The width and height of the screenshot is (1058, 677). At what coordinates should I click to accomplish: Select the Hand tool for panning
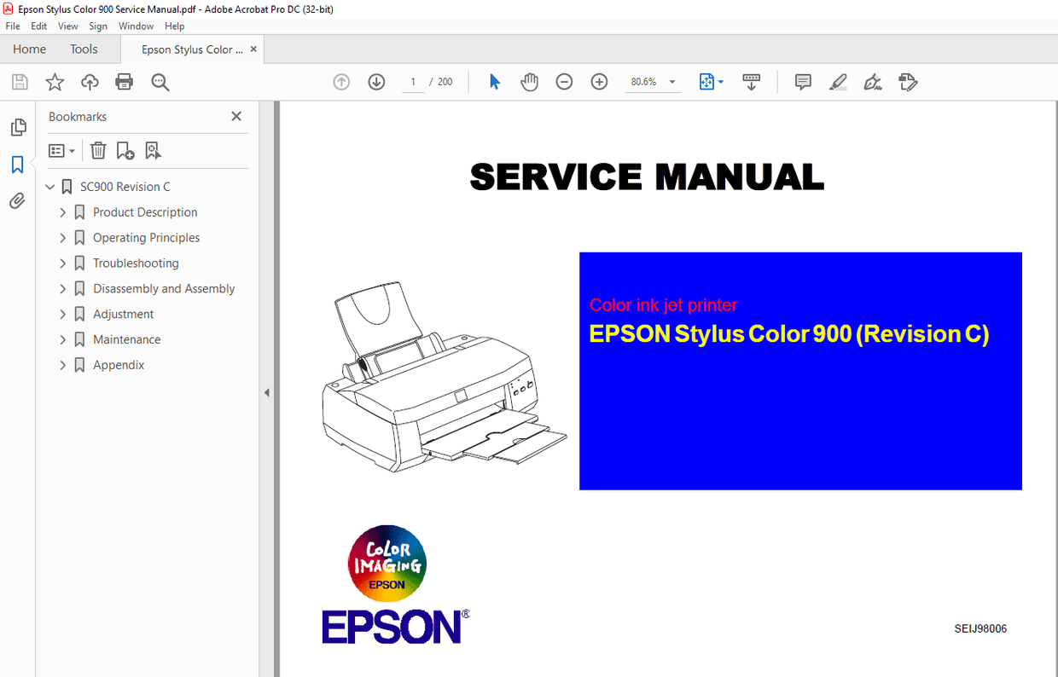[529, 81]
